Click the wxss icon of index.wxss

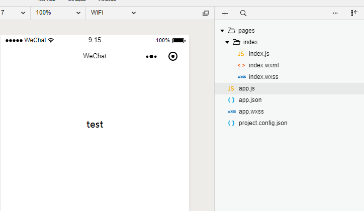[x=242, y=77]
